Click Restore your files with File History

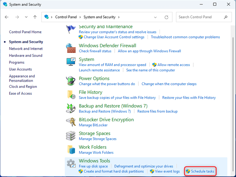(x=189, y=98)
